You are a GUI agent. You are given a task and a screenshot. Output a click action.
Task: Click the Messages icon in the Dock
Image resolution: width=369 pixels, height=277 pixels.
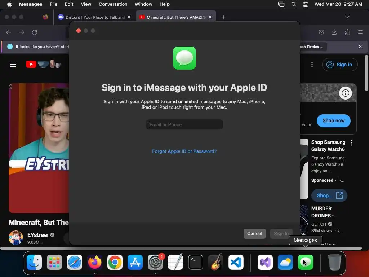(x=306, y=262)
